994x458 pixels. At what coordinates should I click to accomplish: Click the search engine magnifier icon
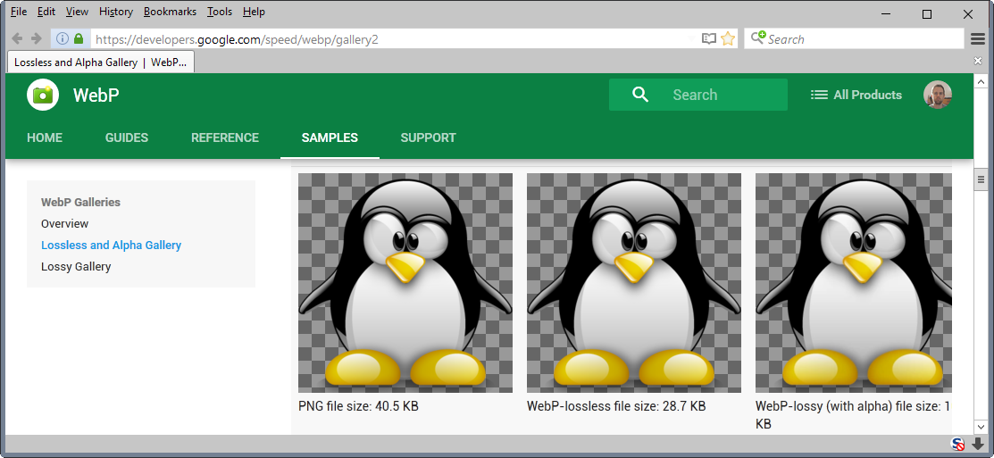758,38
